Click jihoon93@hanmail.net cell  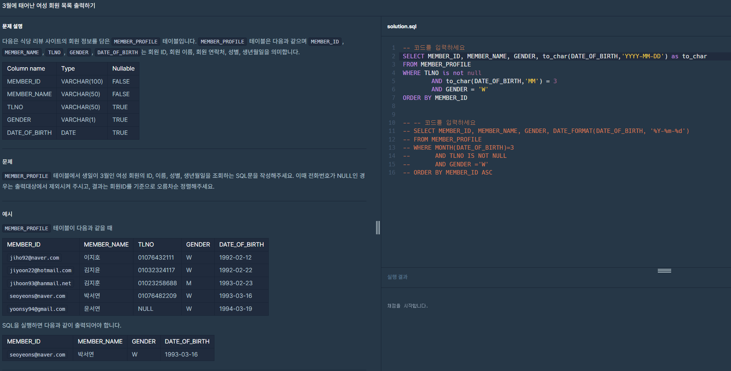point(40,283)
